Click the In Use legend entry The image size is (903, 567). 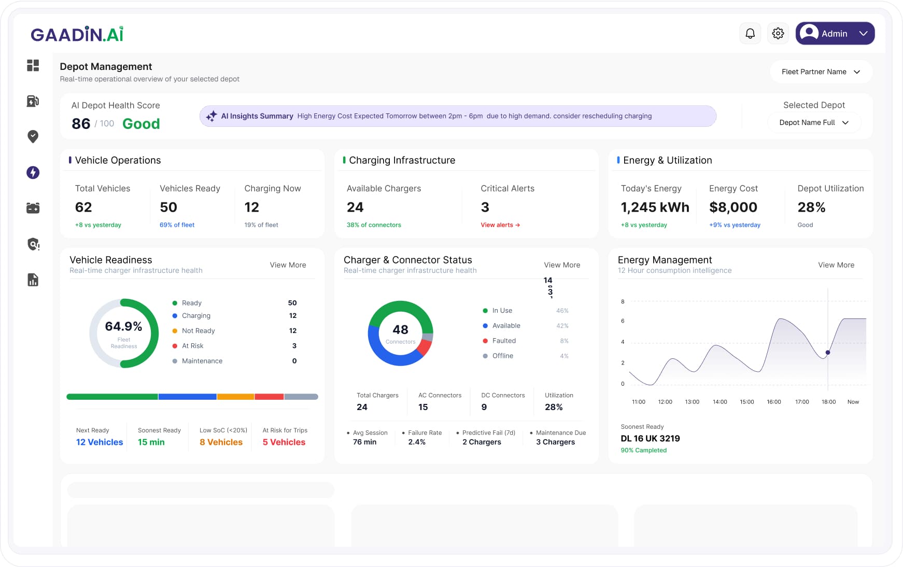point(525,311)
